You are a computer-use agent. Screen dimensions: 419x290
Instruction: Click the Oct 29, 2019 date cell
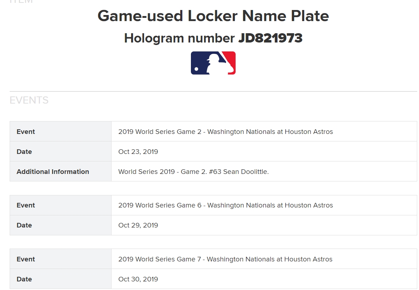264,225
